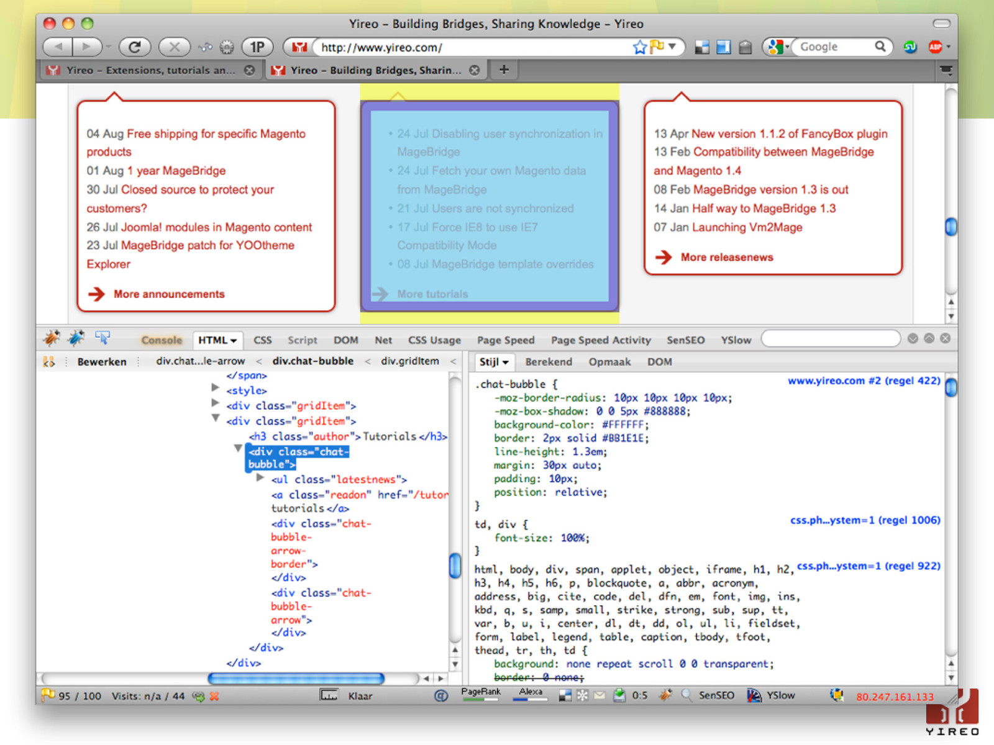
Task: Click the yellow flag icon in the address bar
Action: (x=657, y=47)
